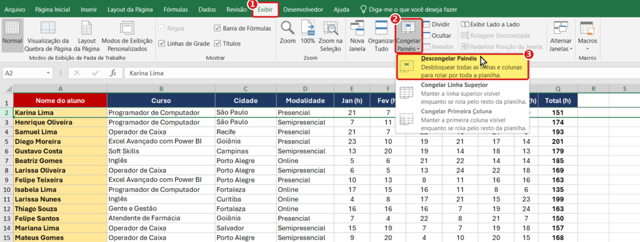
Task: Select cell Isabela Lima
Action: [60, 189]
